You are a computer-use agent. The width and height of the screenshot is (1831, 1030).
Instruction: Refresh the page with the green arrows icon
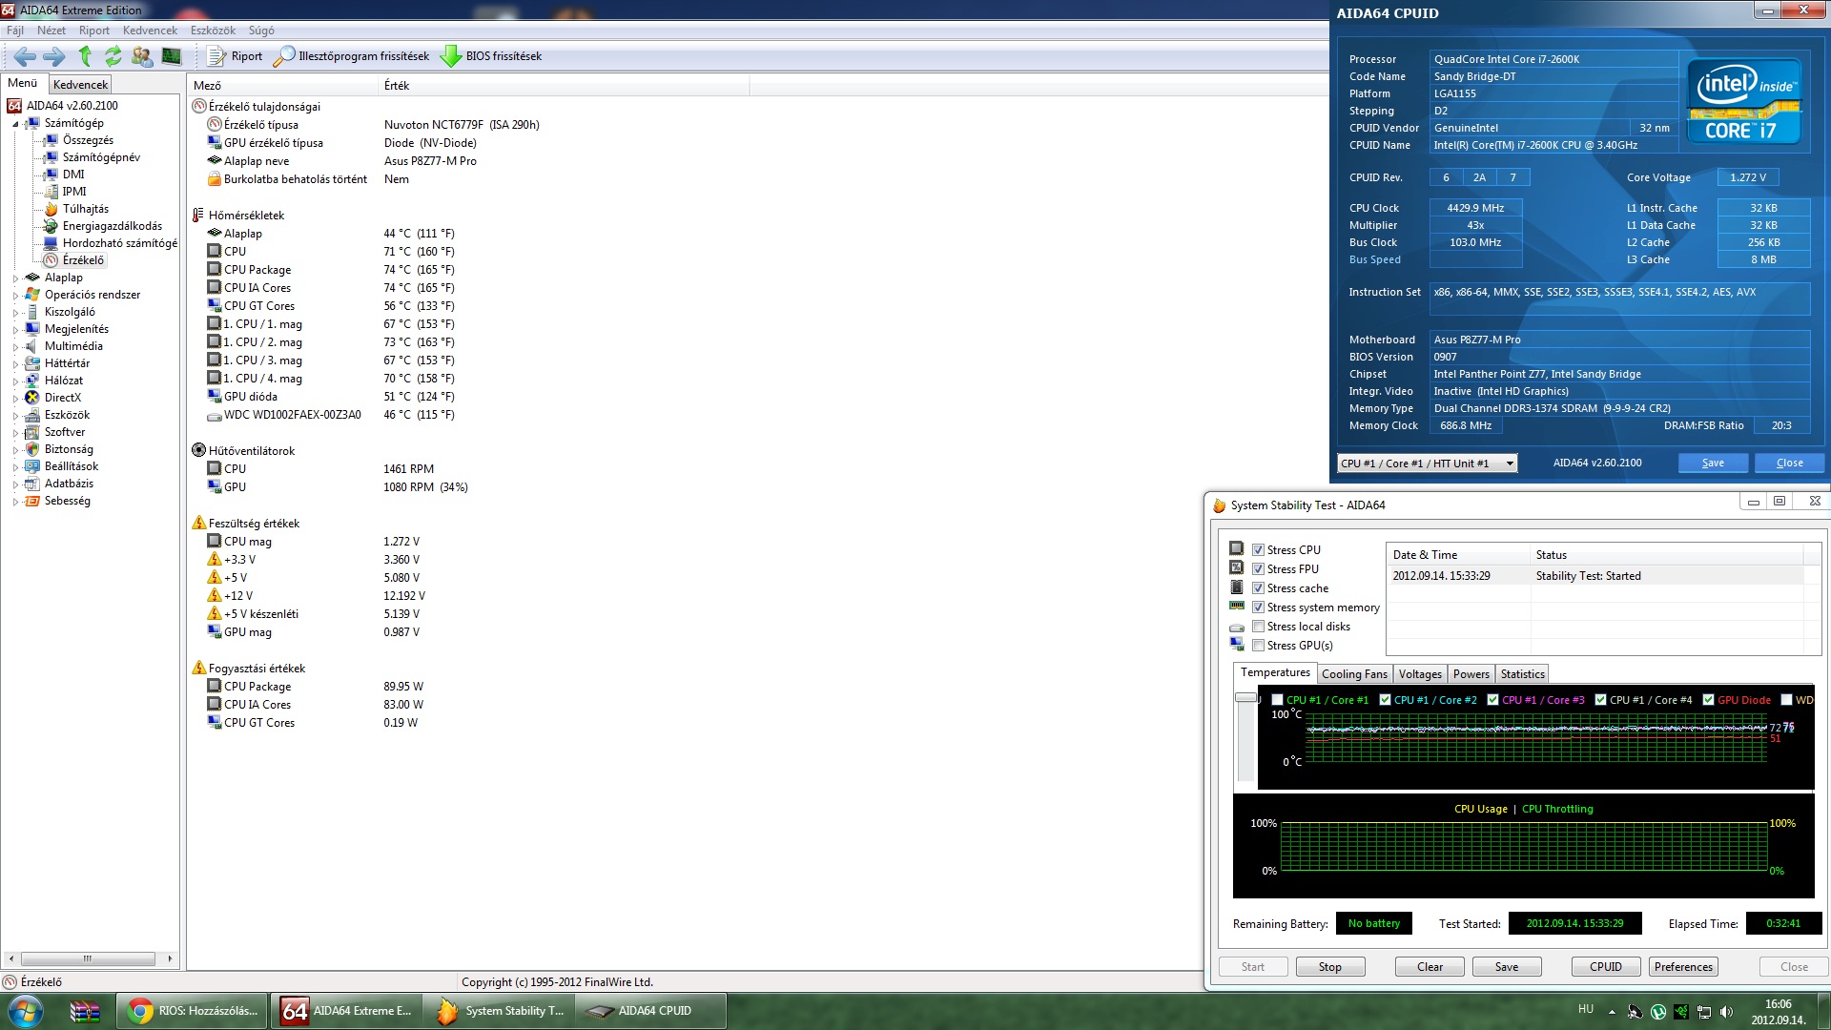pyautogui.click(x=113, y=56)
